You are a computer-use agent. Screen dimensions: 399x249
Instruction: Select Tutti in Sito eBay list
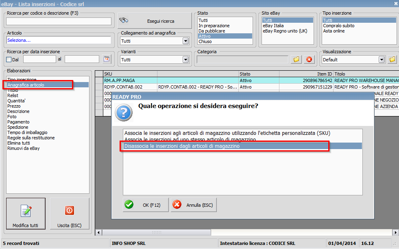288,20
